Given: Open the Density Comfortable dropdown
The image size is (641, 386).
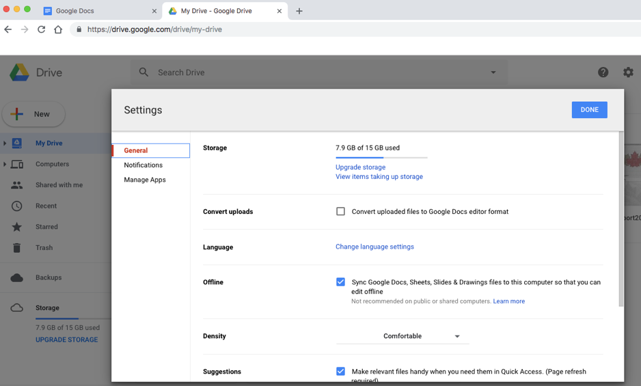Looking at the screenshot, I should pyautogui.click(x=403, y=336).
